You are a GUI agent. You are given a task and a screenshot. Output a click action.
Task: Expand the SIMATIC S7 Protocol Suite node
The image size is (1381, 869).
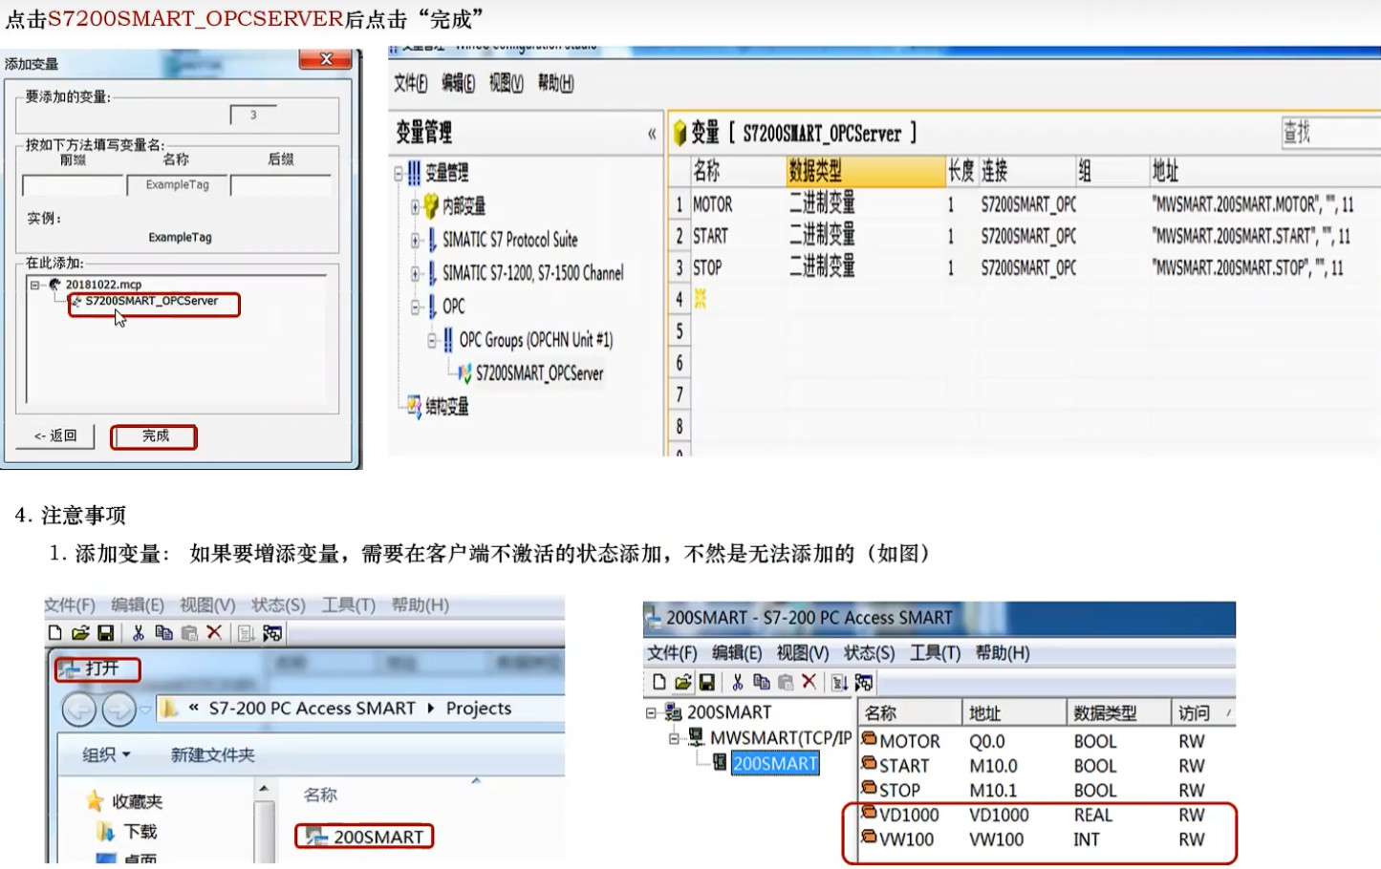(x=415, y=241)
